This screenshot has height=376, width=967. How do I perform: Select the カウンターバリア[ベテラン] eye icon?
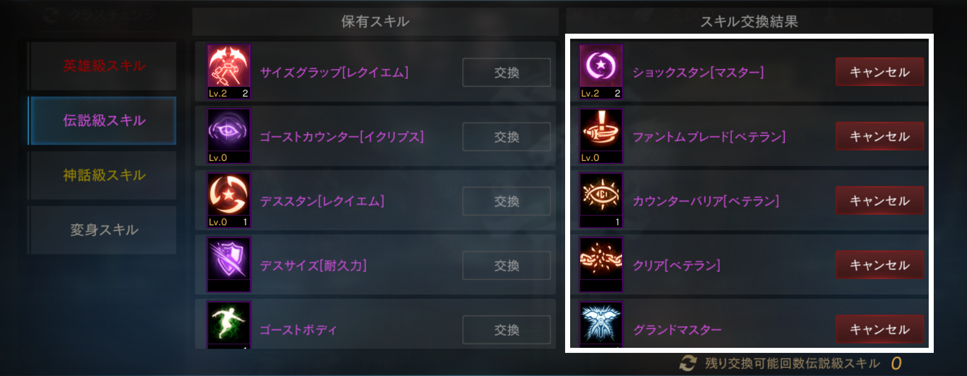[601, 200]
